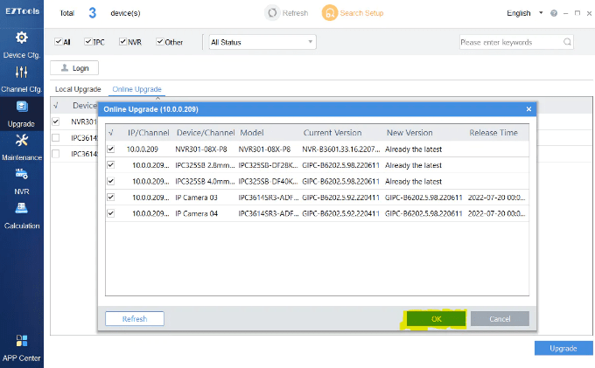The width and height of the screenshot is (595, 368).
Task: Select the NVR sidebar icon
Action: click(x=21, y=180)
